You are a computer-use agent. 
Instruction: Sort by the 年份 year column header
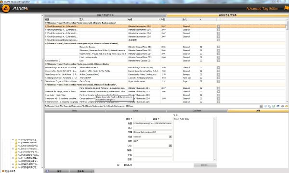point(171,19)
